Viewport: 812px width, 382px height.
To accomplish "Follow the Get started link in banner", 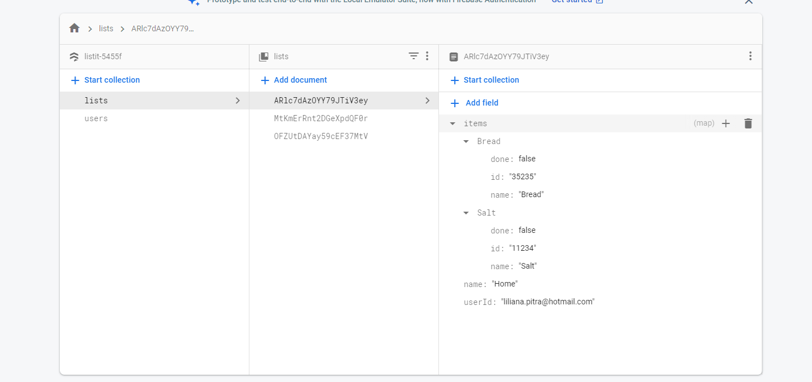I will [577, 2].
